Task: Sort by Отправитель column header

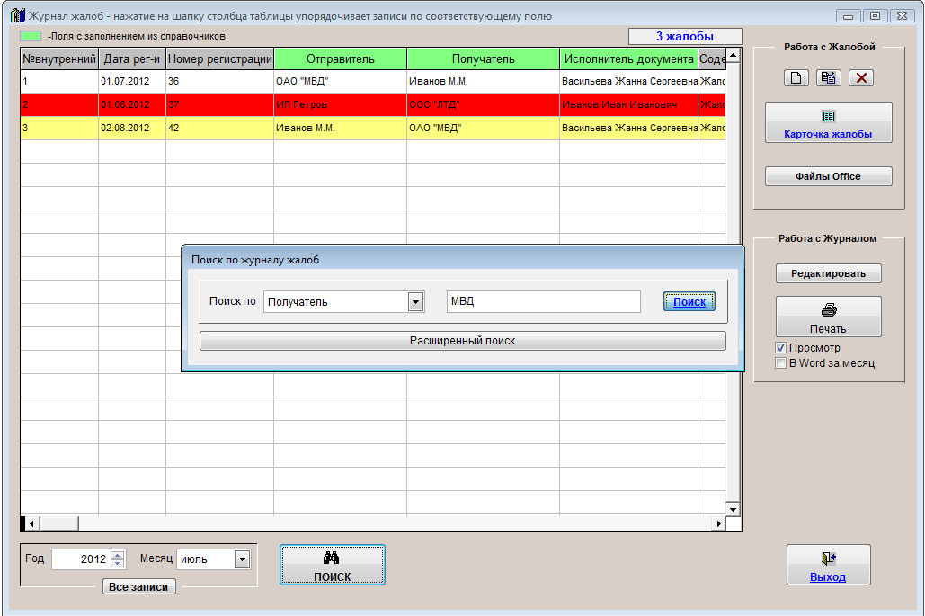Action: pyautogui.click(x=341, y=59)
